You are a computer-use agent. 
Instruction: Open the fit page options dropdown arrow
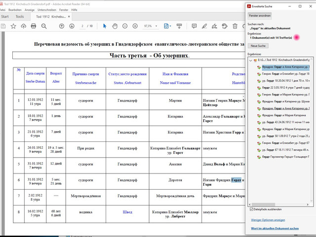pyautogui.click(x=170, y=26)
